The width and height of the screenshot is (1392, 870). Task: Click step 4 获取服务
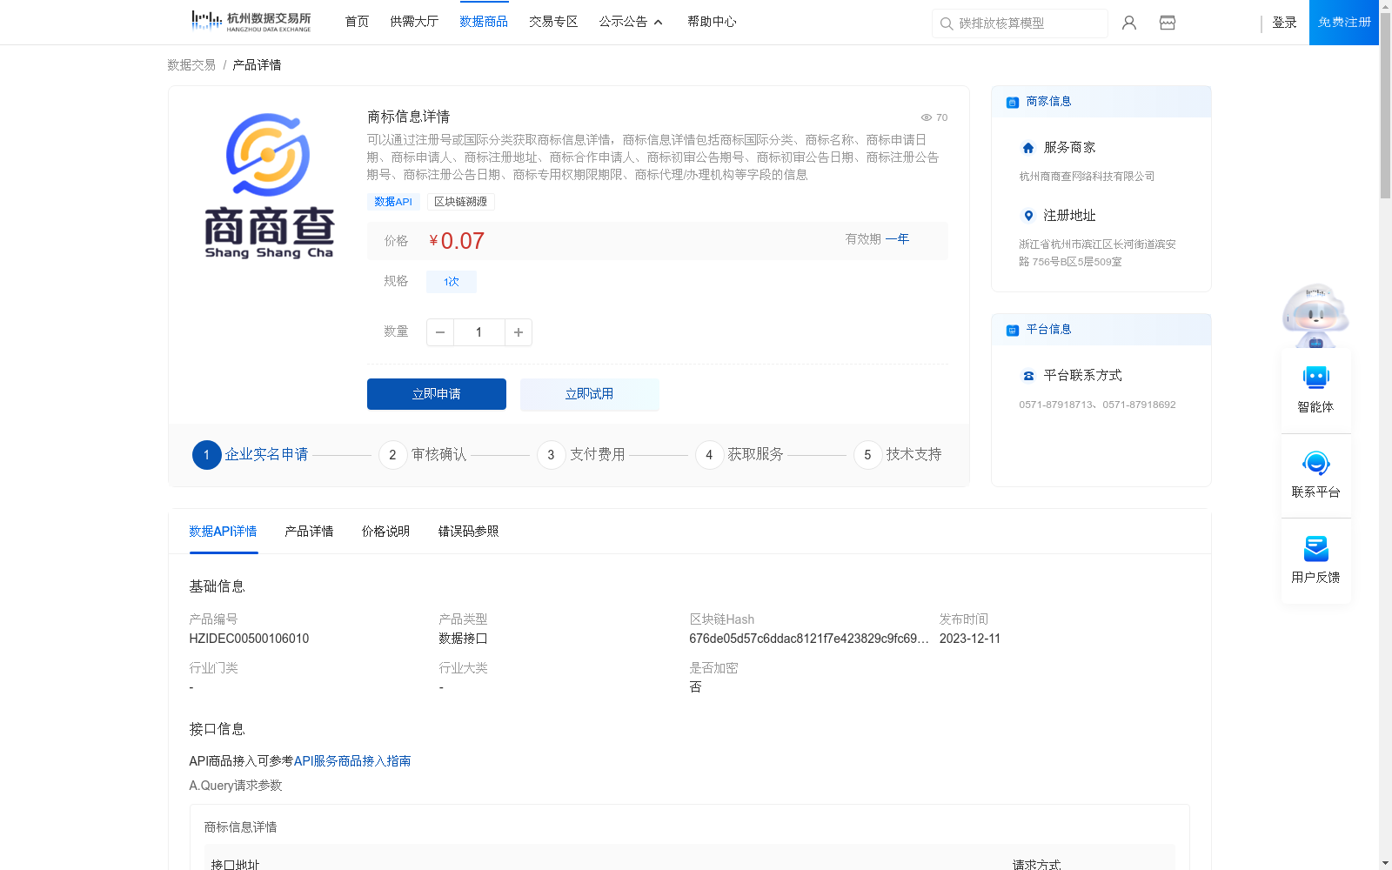tap(739, 455)
